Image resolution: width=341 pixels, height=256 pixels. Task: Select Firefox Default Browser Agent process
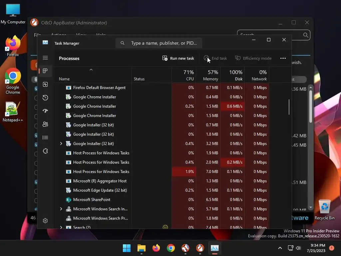click(162, 88)
